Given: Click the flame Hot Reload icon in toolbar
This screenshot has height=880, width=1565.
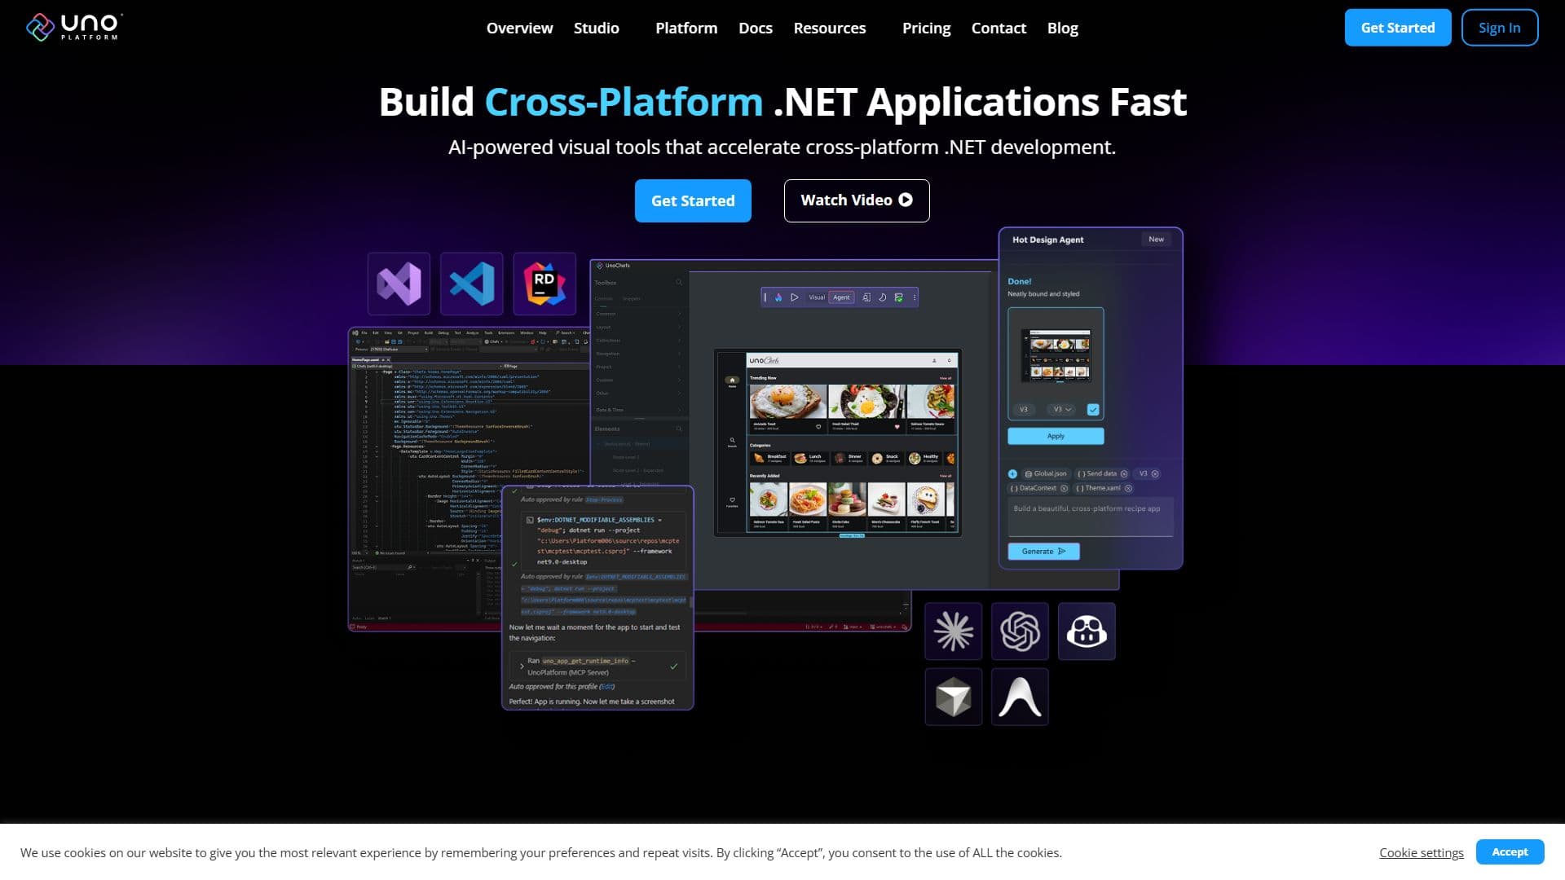Looking at the screenshot, I should tap(778, 297).
